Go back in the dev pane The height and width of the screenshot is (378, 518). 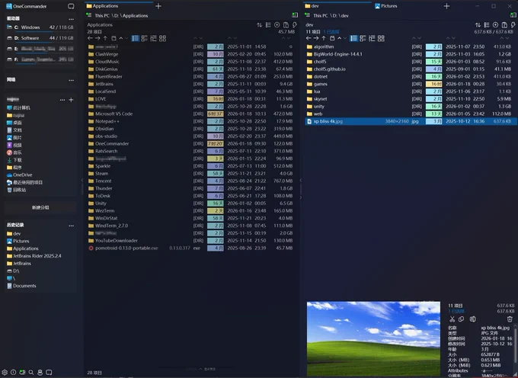coord(309,38)
